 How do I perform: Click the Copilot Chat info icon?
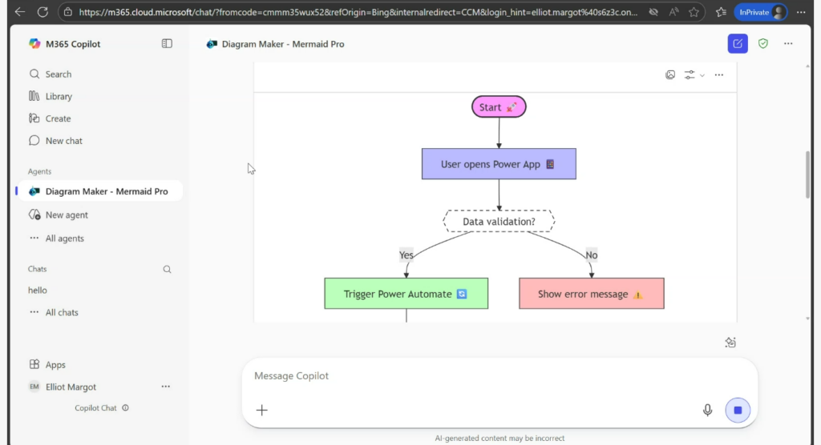[x=126, y=408]
